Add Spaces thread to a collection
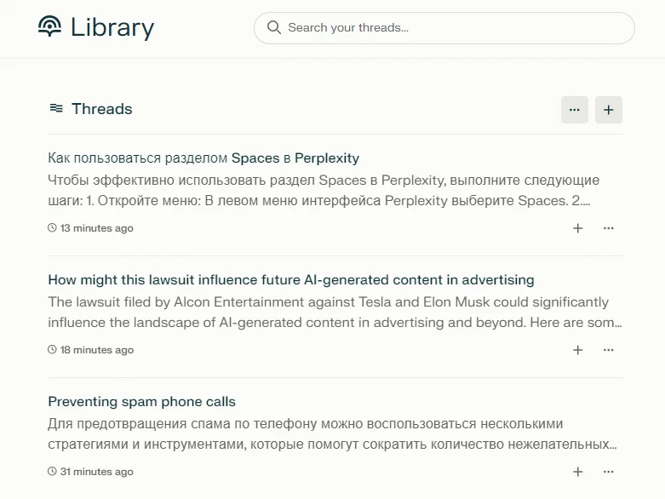The image size is (665, 499). coord(578,228)
